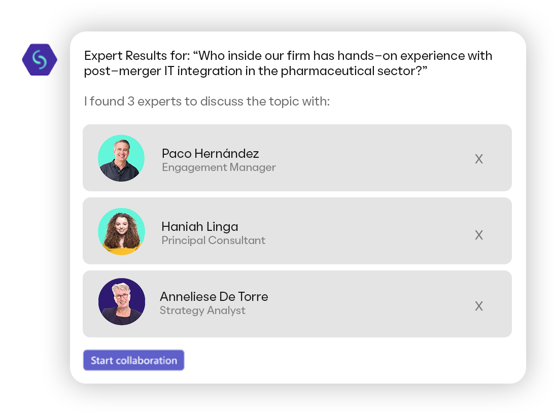553x412 pixels.
Task: Remove Anneliese De Torre from the results
Action: click(x=478, y=306)
